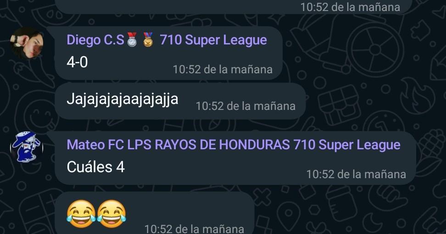Select the "4-0" message text

tap(77, 62)
